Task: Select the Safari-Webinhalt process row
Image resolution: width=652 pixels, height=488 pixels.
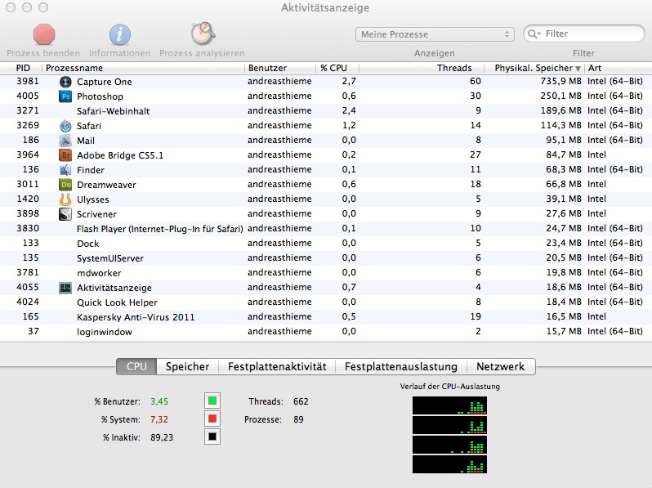Action: point(326,111)
